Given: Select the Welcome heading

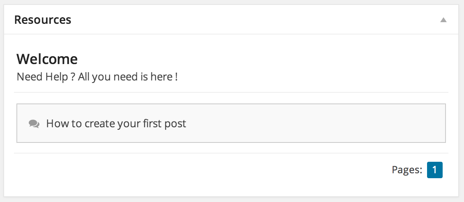Looking at the screenshot, I should [x=47, y=59].
